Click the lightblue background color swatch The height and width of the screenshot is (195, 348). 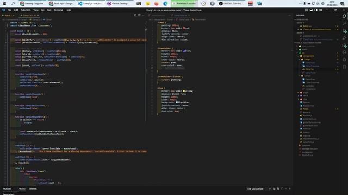(177, 102)
